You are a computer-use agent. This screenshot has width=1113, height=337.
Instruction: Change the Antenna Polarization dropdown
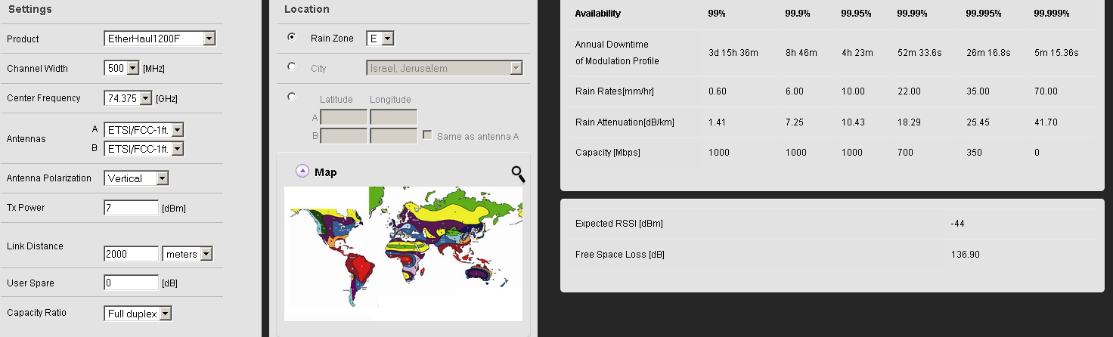click(137, 178)
